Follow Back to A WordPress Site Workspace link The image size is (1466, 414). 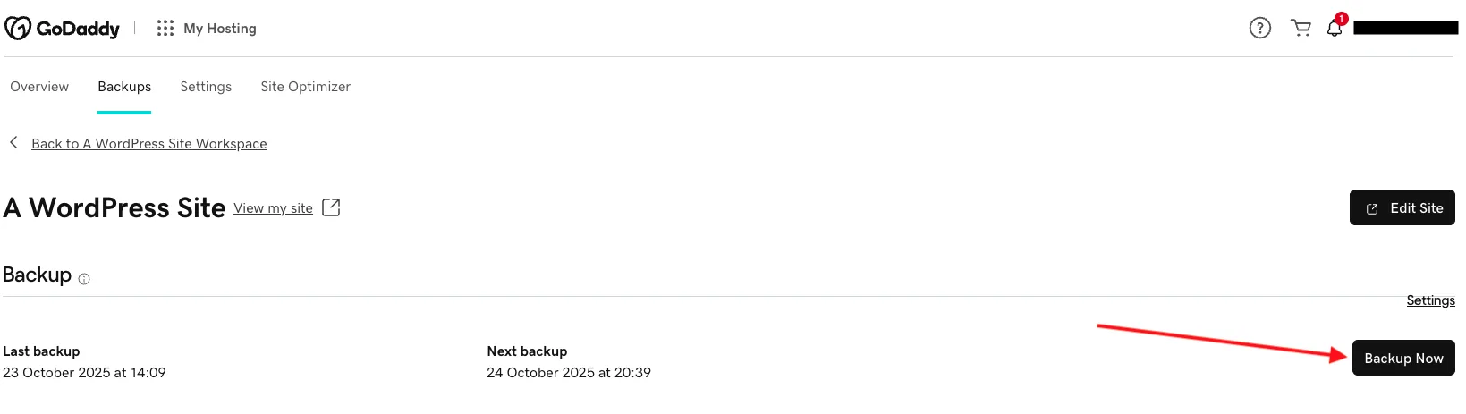148,144
